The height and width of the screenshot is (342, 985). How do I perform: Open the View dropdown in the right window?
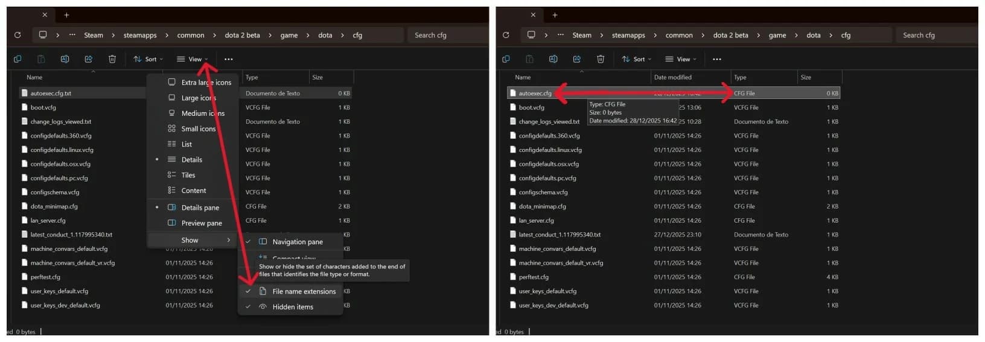tap(680, 59)
